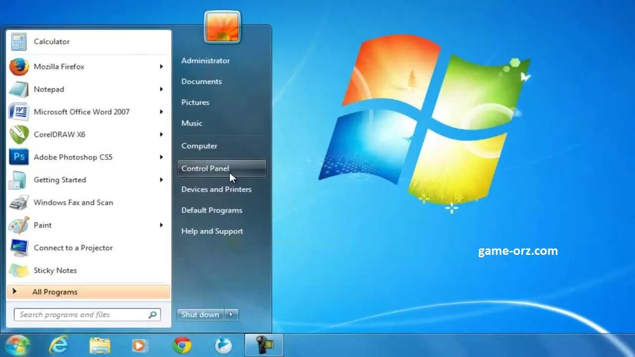Click Connect to a Projector label
This screenshot has width=635, height=357.
click(x=73, y=248)
